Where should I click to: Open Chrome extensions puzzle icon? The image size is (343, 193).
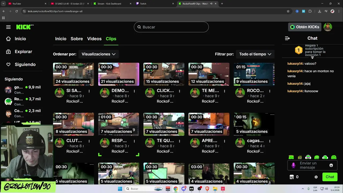click(x=310, y=11)
